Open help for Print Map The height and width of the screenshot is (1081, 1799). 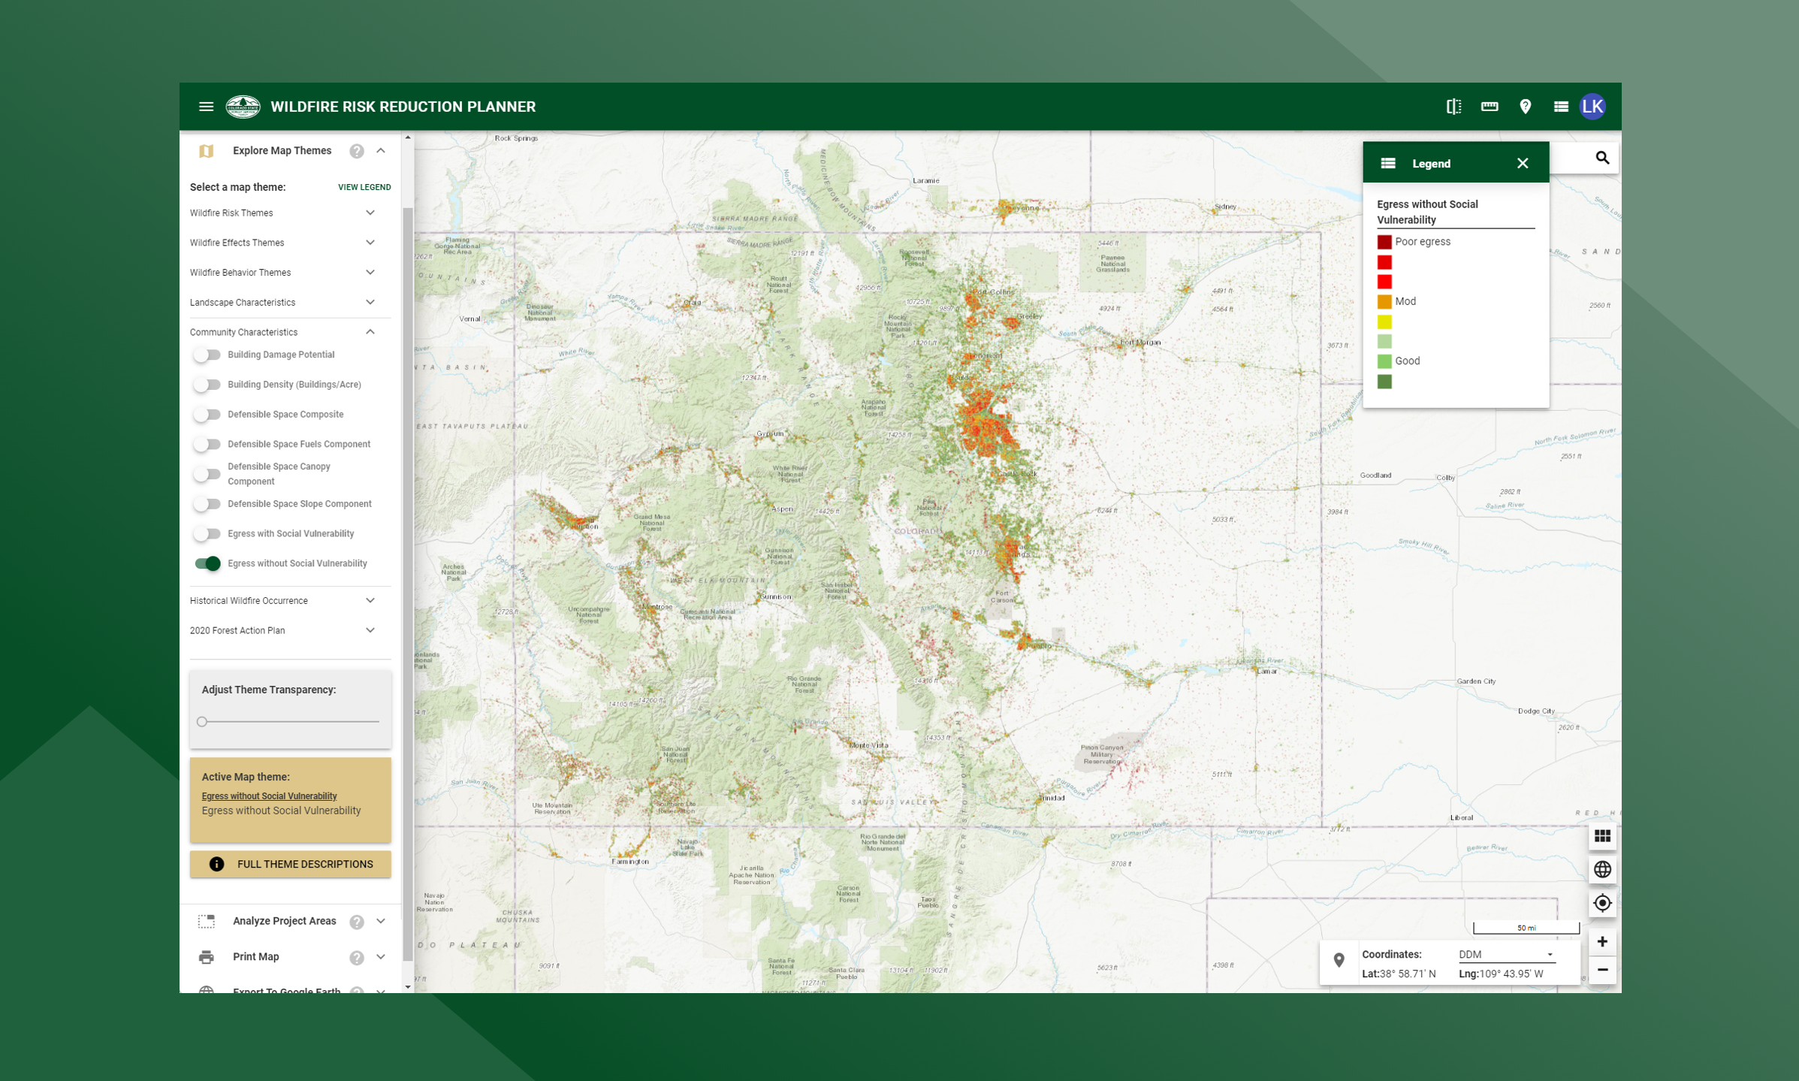[x=356, y=957]
